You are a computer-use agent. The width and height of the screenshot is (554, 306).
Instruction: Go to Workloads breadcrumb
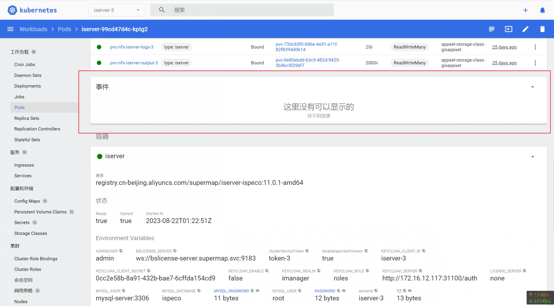pos(33,29)
